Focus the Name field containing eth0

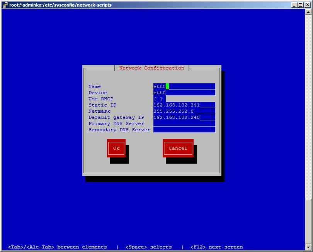point(184,86)
